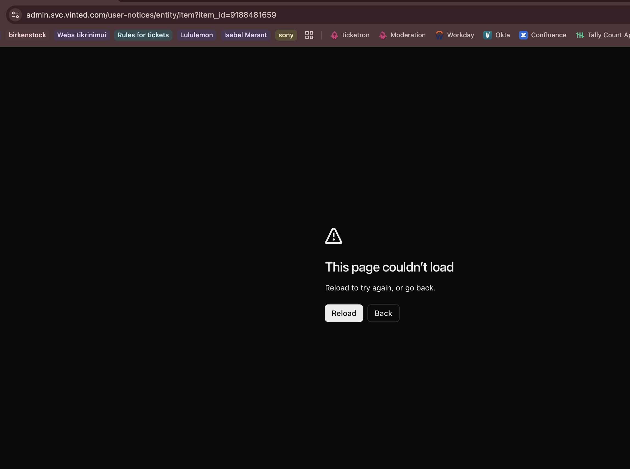This screenshot has width=630, height=469.
Task: Click the Reload button
Action: pos(344,313)
